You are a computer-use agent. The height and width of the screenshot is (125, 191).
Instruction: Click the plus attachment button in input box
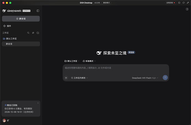[66, 78]
